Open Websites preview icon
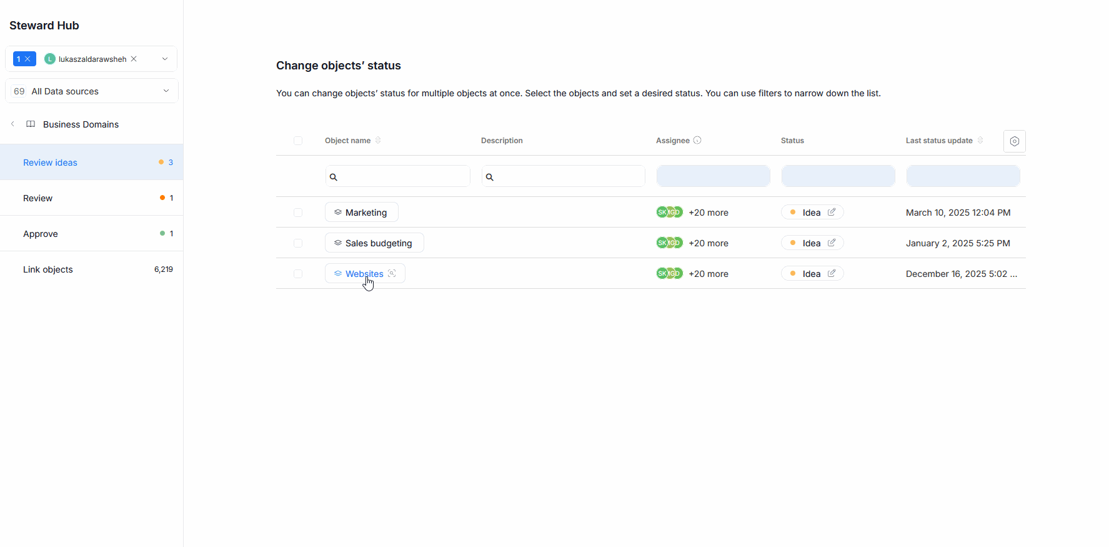The width and height of the screenshot is (1109, 547). point(392,274)
